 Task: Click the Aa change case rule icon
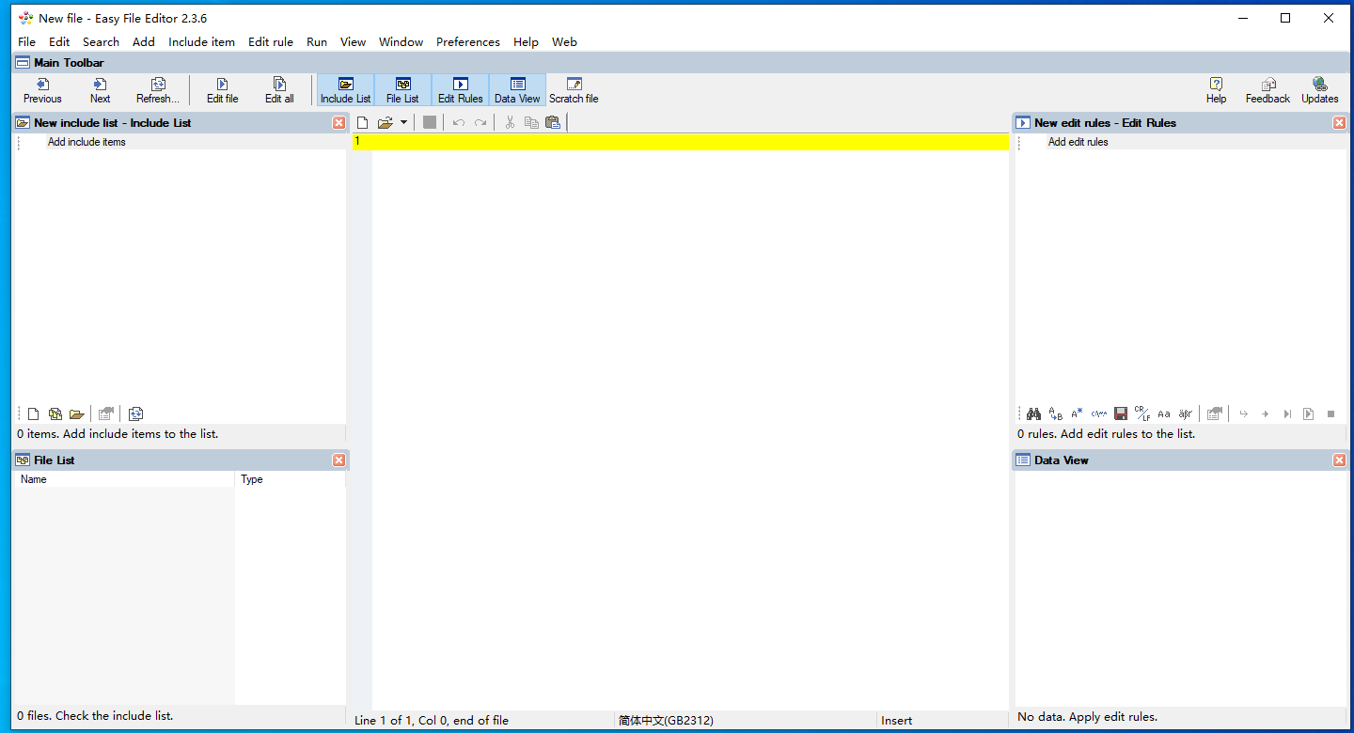click(1164, 413)
